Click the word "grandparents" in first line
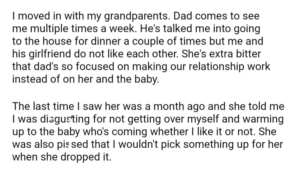 click(x=137, y=16)
